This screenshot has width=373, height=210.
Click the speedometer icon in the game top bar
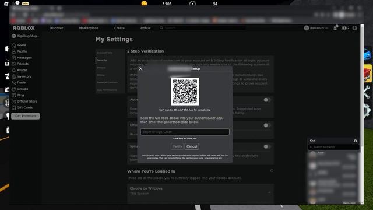click(x=192, y=3)
